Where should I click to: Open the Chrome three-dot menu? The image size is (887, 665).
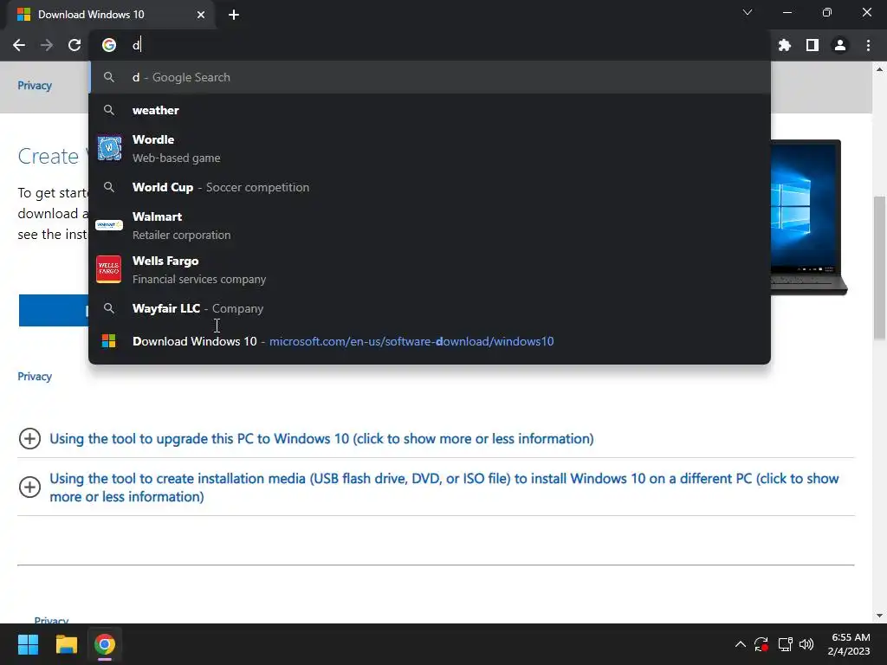pos(868,45)
